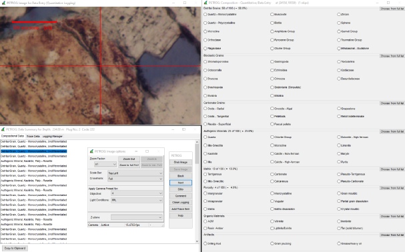The width and height of the screenshot is (405, 252).
Task: Click PETROG icon in Composition window title bar
Action: 206,3
